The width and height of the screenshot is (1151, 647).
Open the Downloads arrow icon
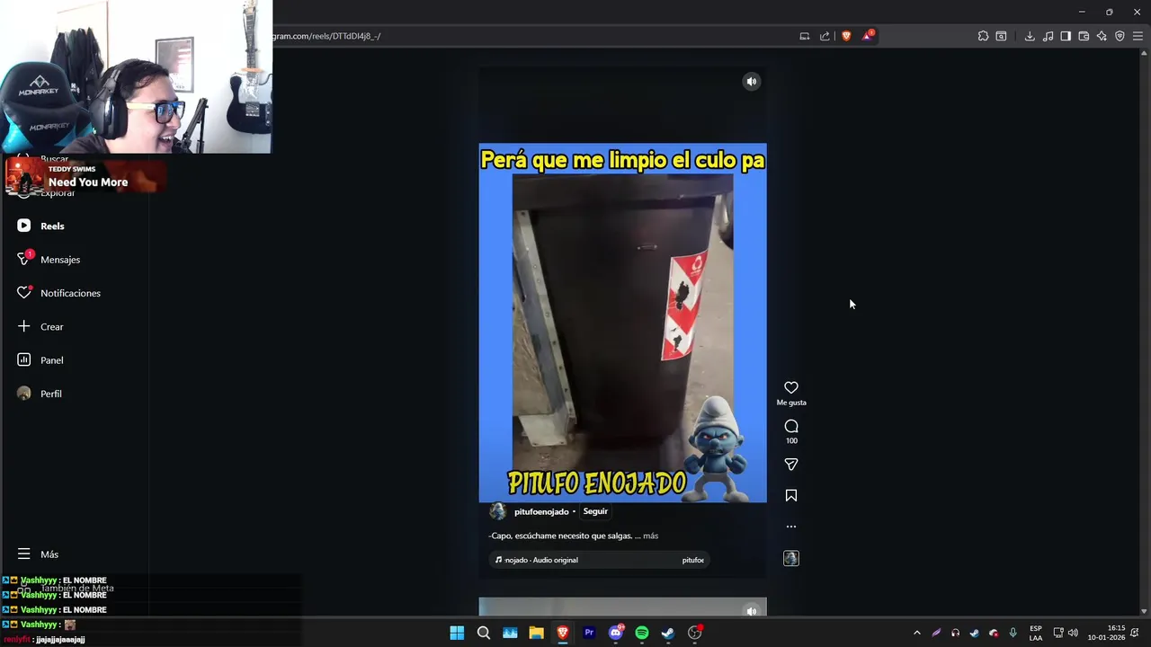pos(1030,36)
